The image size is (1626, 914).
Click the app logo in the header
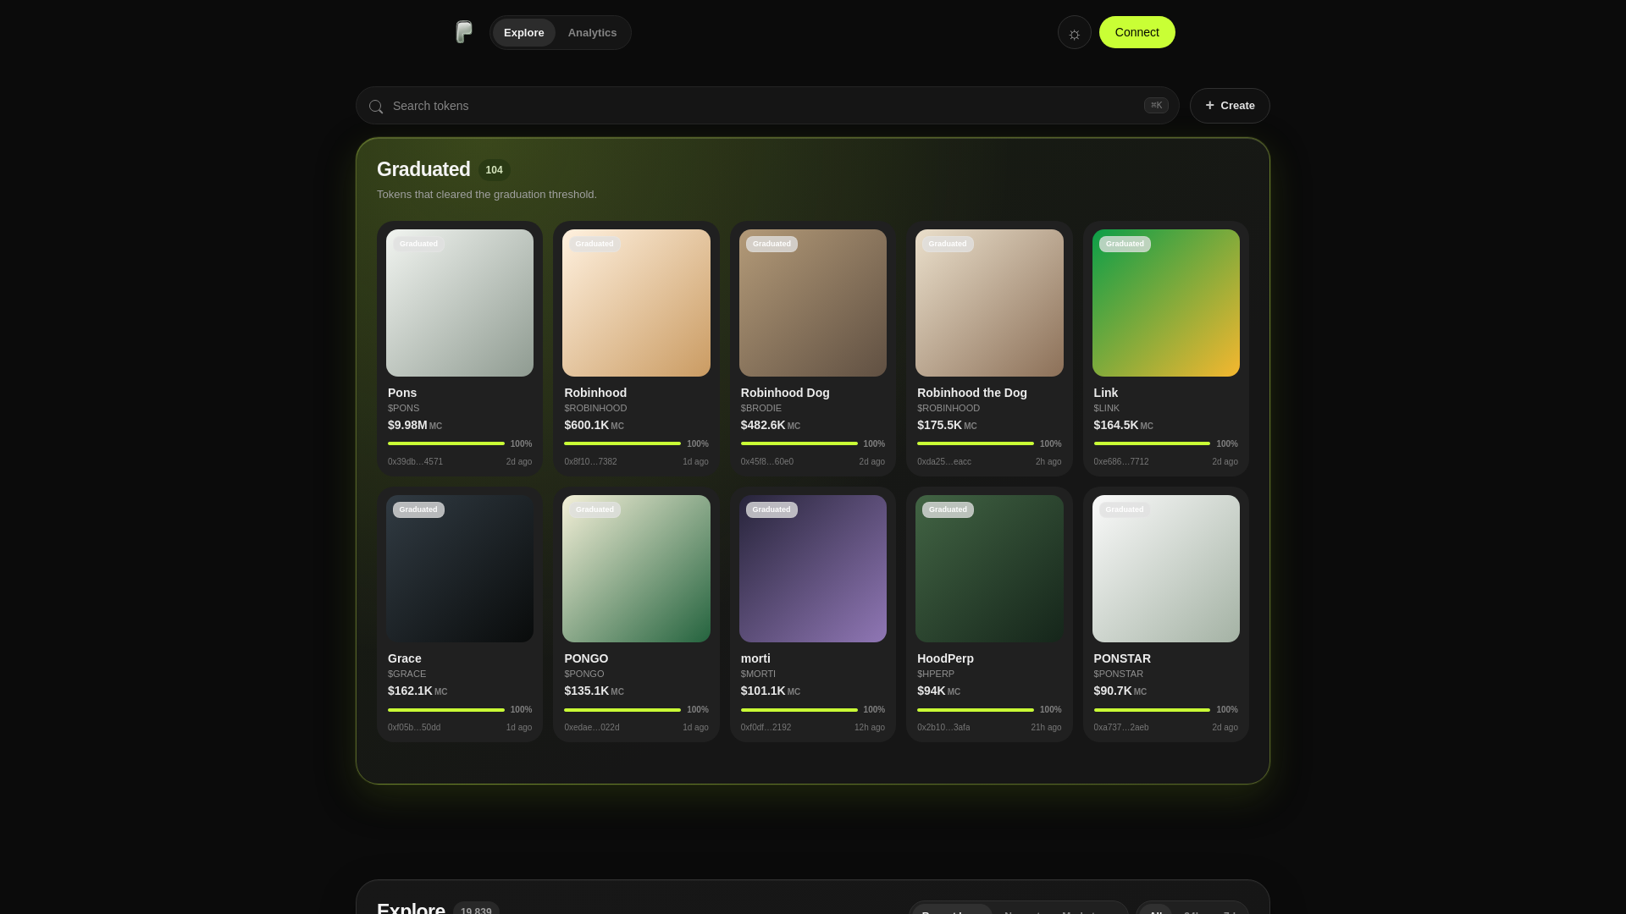coord(464,32)
